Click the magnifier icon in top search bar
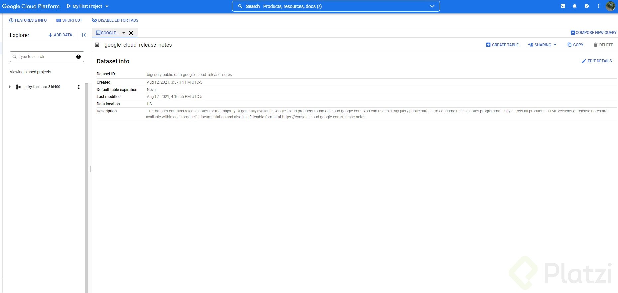The height and width of the screenshot is (293, 618). (x=240, y=6)
